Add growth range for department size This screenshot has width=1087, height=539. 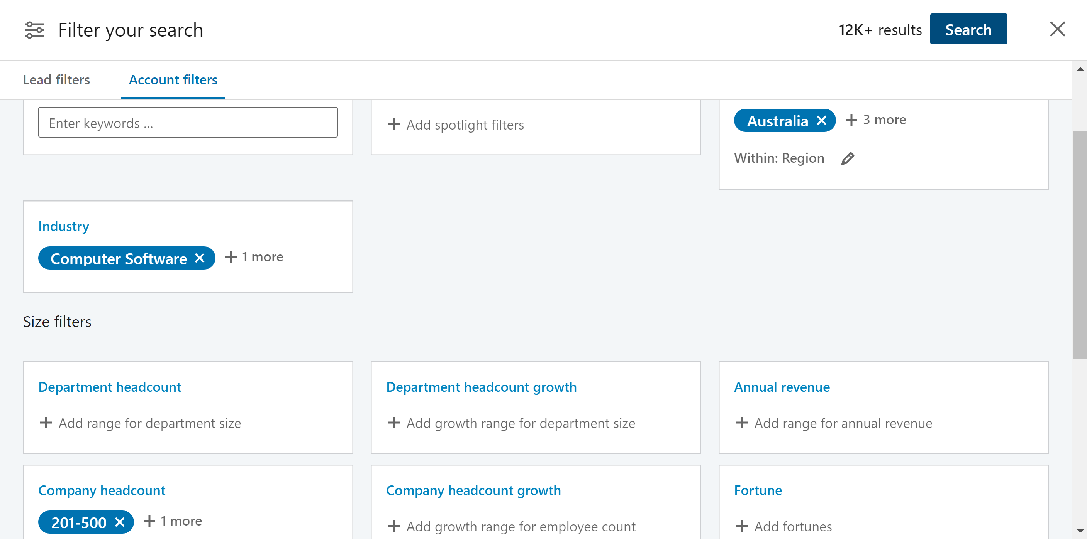[x=511, y=423]
